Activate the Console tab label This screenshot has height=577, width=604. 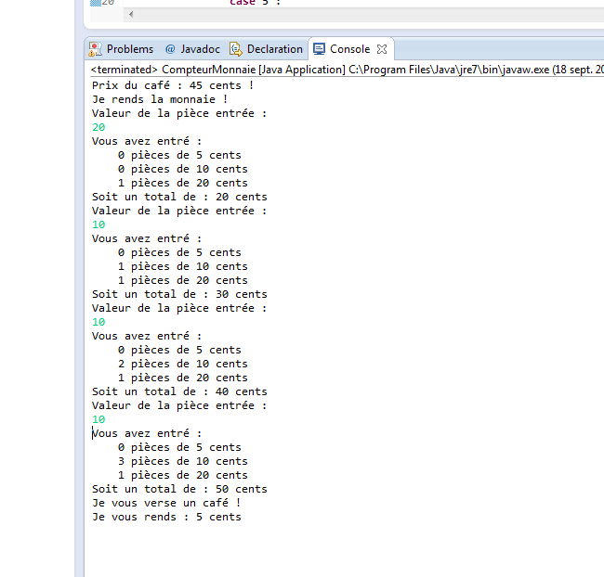coord(349,49)
